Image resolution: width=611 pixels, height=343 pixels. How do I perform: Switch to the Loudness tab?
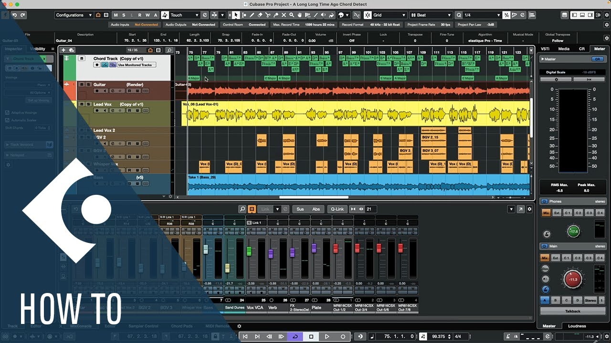click(577, 326)
